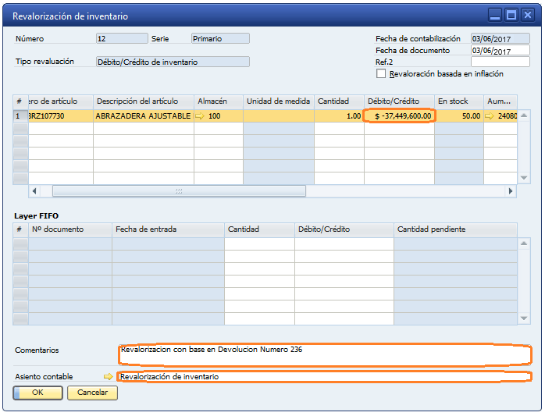Screen dimensions: 545x416
Task: Click the horizontal scrollbar's left arrow
Action: click(34, 191)
